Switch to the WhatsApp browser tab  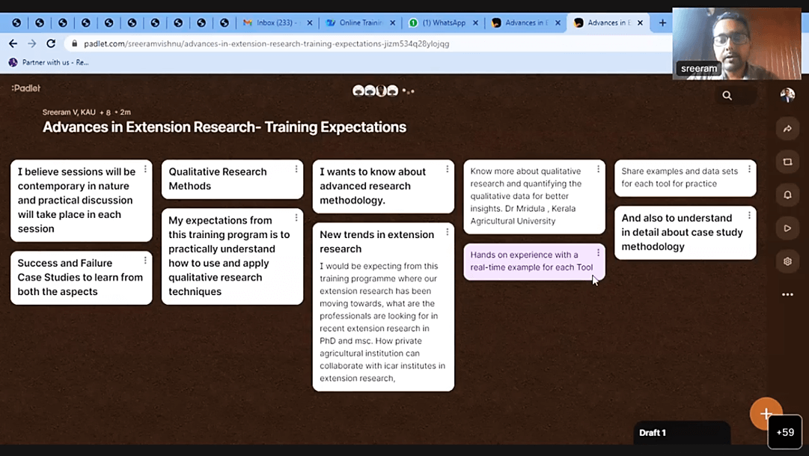click(442, 23)
